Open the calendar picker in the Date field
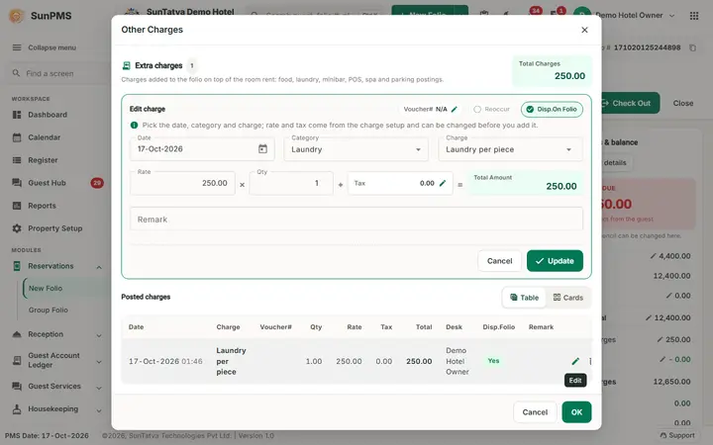 click(262, 149)
